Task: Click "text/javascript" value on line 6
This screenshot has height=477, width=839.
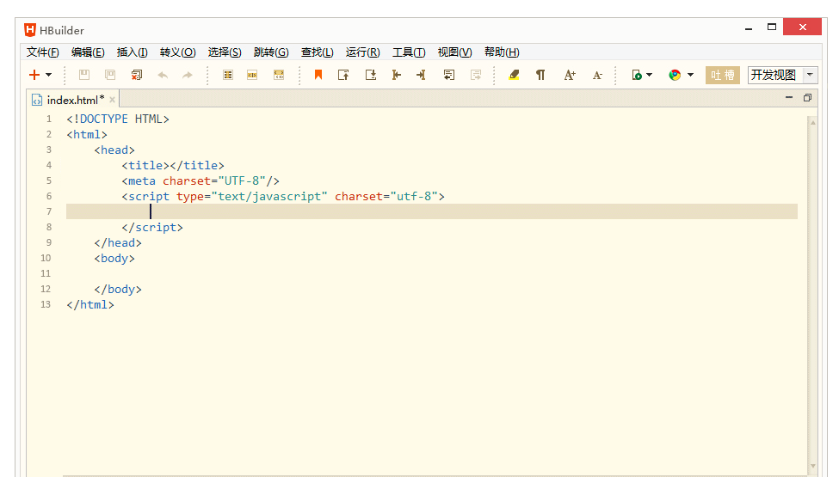Action: click(x=269, y=196)
